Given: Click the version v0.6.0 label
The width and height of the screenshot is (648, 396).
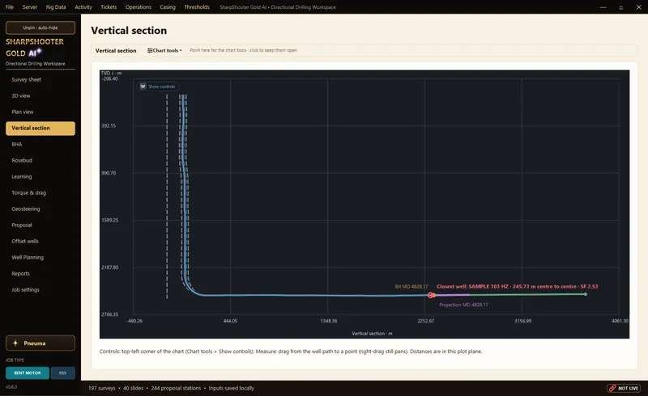Looking at the screenshot, I should (11, 387).
